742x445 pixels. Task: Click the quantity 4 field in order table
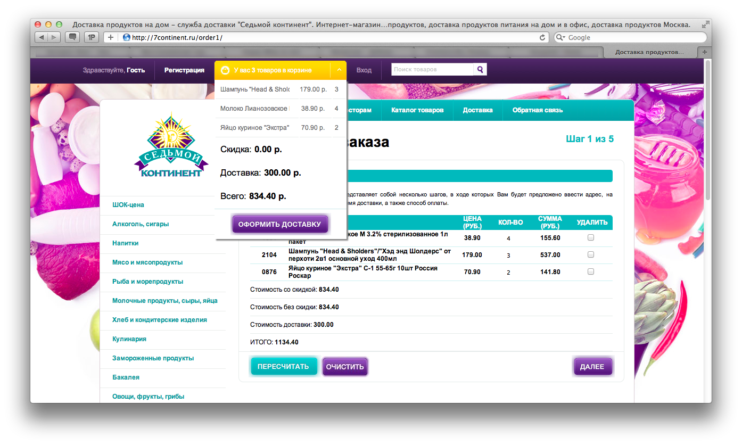point(508,238)
